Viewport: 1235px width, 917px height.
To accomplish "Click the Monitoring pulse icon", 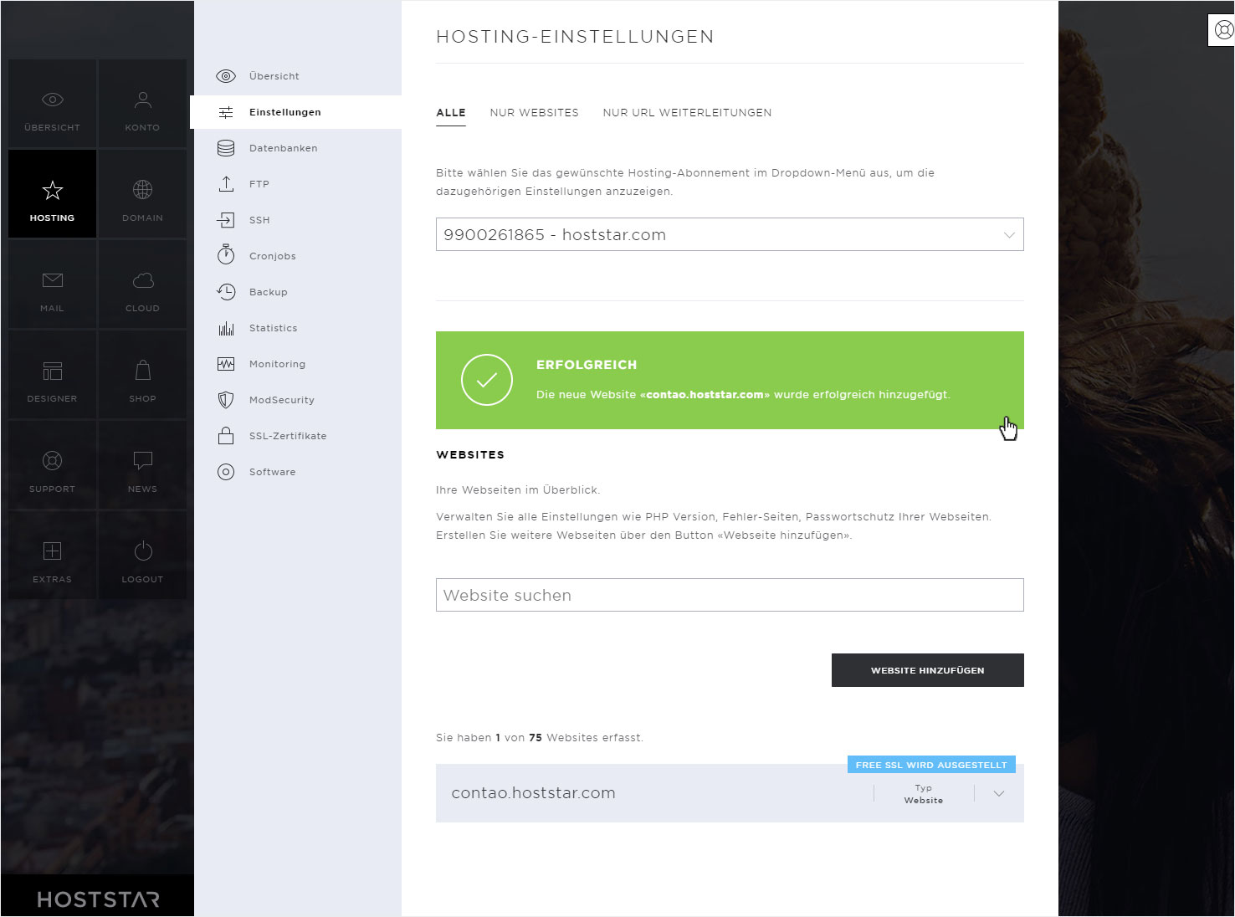I will pyautogui.click(x=226, y=364).
